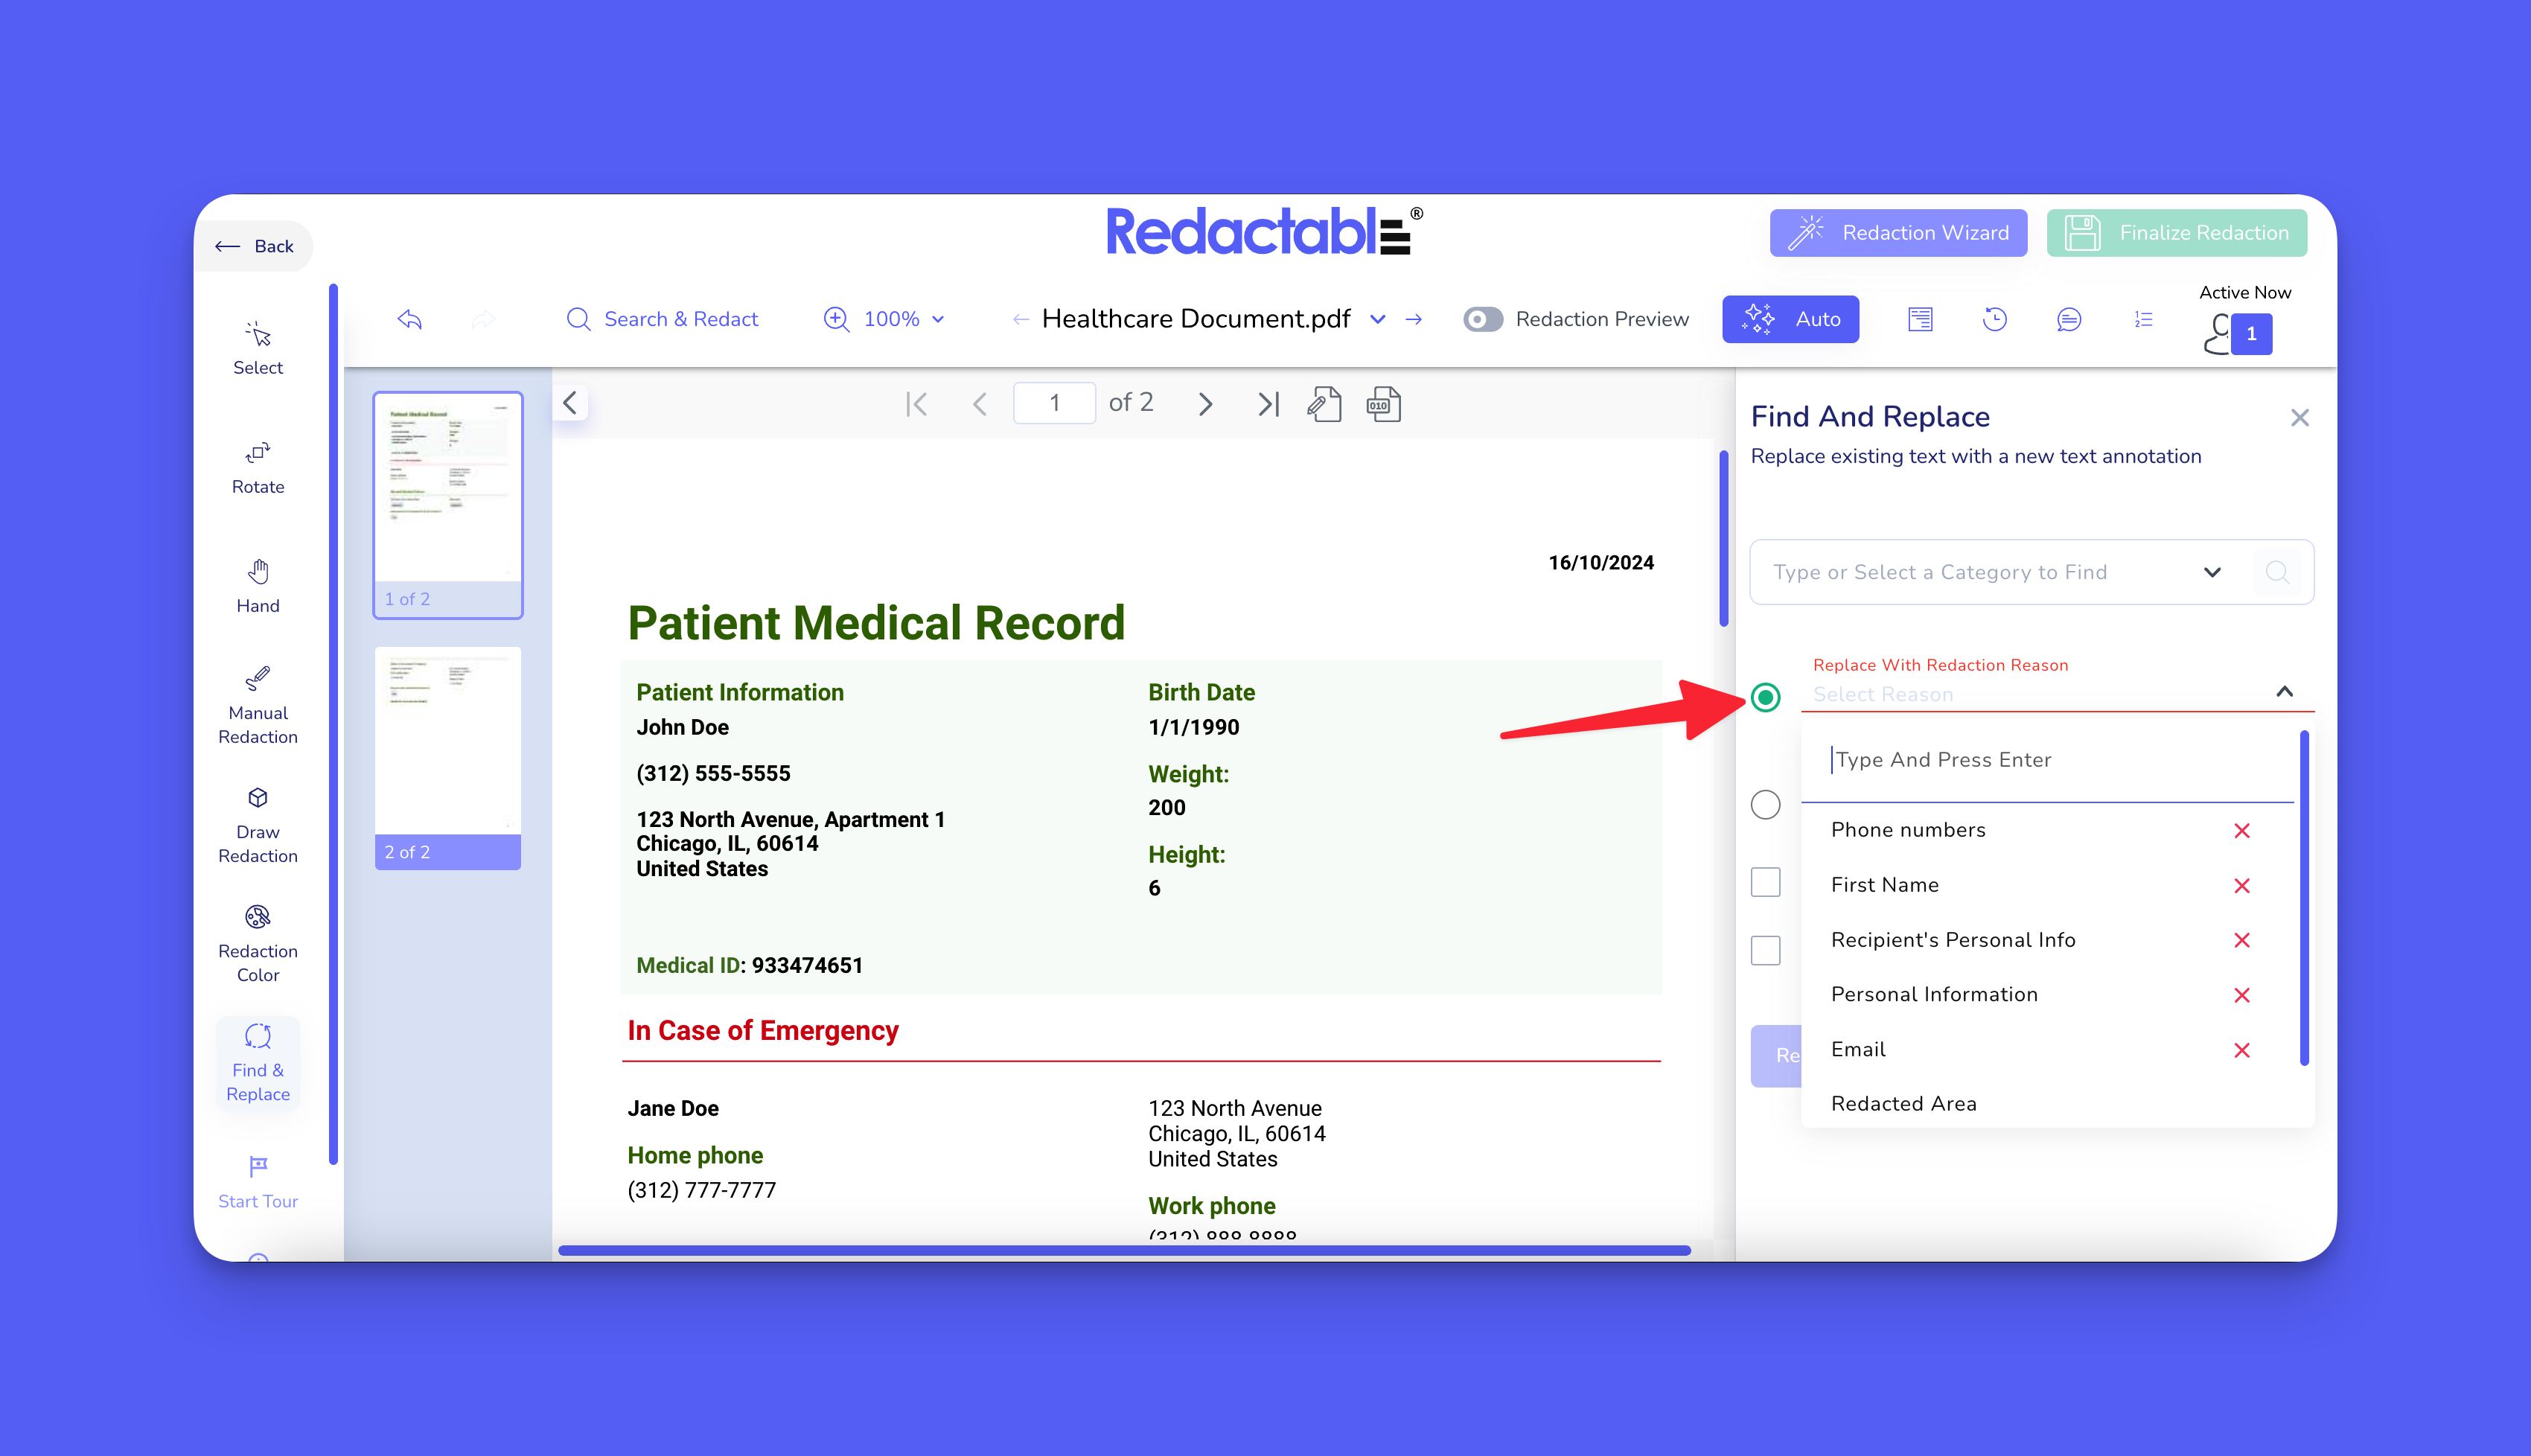Screen dimensions: 2531x1456
Task: Click the undo arrow icon
Action: tap(410, 319)
